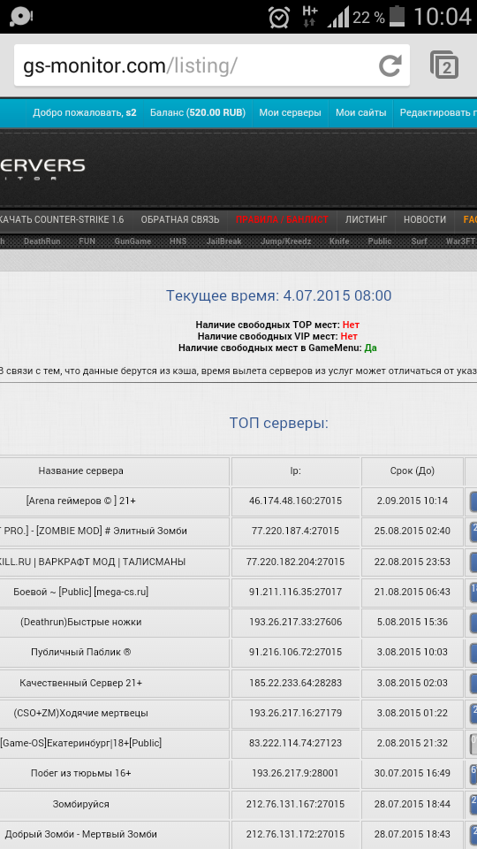Click server name Качественный Сервер 21+
477x849 pixels.
80,684
